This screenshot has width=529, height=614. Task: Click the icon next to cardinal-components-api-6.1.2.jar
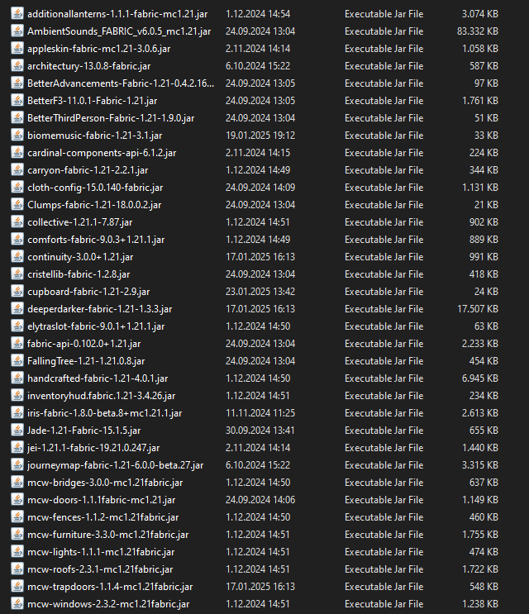pyautogui.click(x=17, y=153)
